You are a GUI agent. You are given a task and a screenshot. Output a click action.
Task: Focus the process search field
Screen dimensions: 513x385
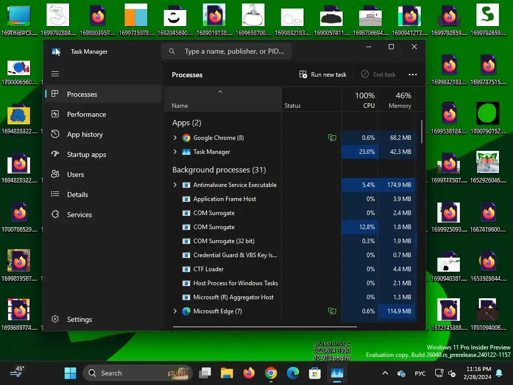point(226,52)
